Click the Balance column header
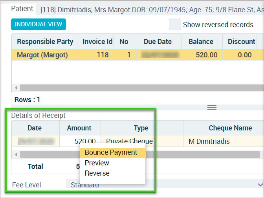 coord(202,42)
